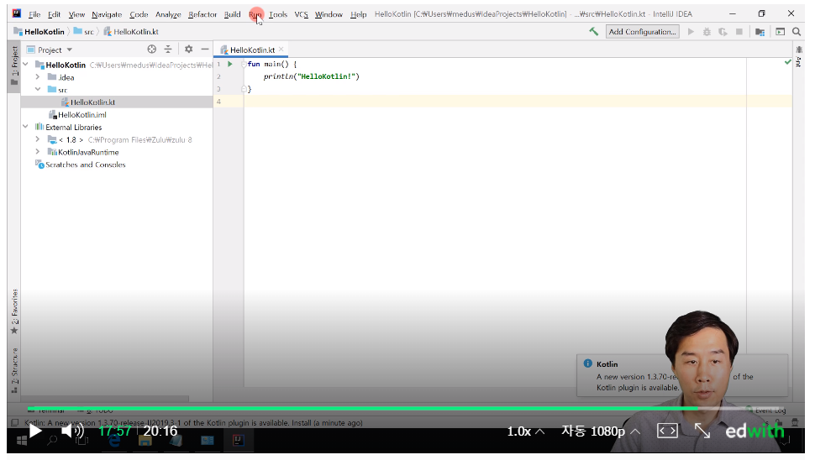Click the green inspection checkmark in the editor
Screen dimensions: 815x460
(787, 62)
